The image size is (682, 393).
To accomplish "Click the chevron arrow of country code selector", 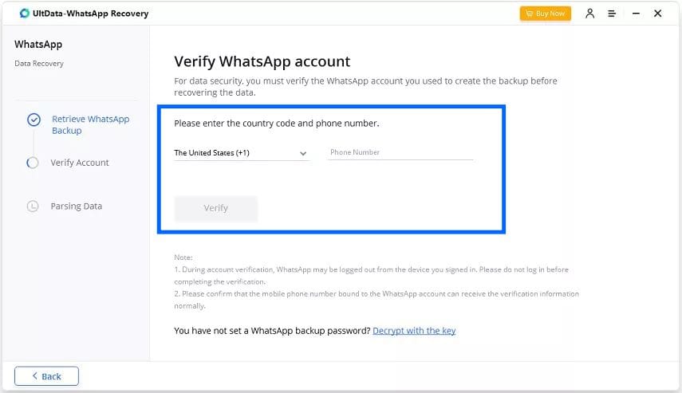I will point(303,153).
